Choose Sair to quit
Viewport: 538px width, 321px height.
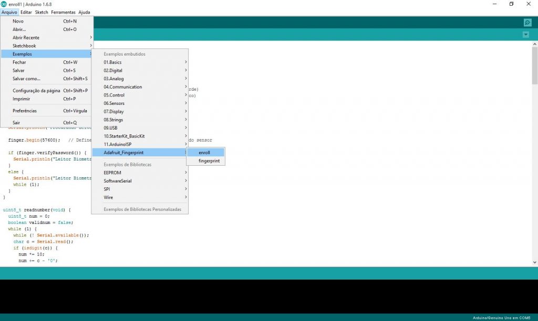tap(47, 123)
